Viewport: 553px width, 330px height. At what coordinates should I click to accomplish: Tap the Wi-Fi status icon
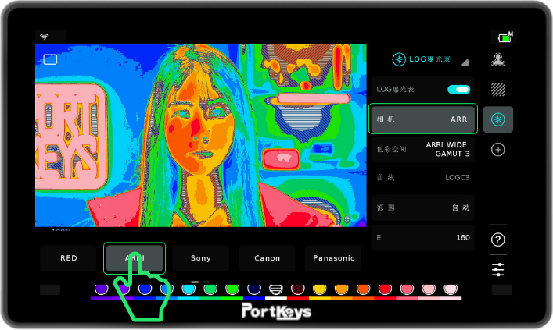[43, 36]
